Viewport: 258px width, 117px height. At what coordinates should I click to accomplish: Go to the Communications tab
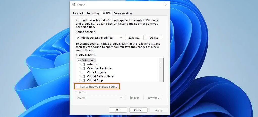pos(123,13)
